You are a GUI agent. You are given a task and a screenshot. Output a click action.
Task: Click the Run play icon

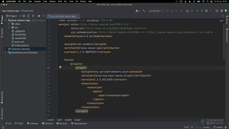[x=167, y=11]
